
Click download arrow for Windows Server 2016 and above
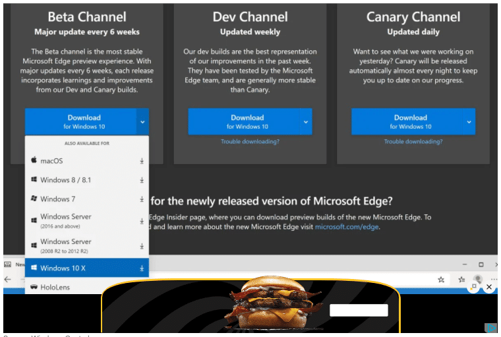[142, 221]
